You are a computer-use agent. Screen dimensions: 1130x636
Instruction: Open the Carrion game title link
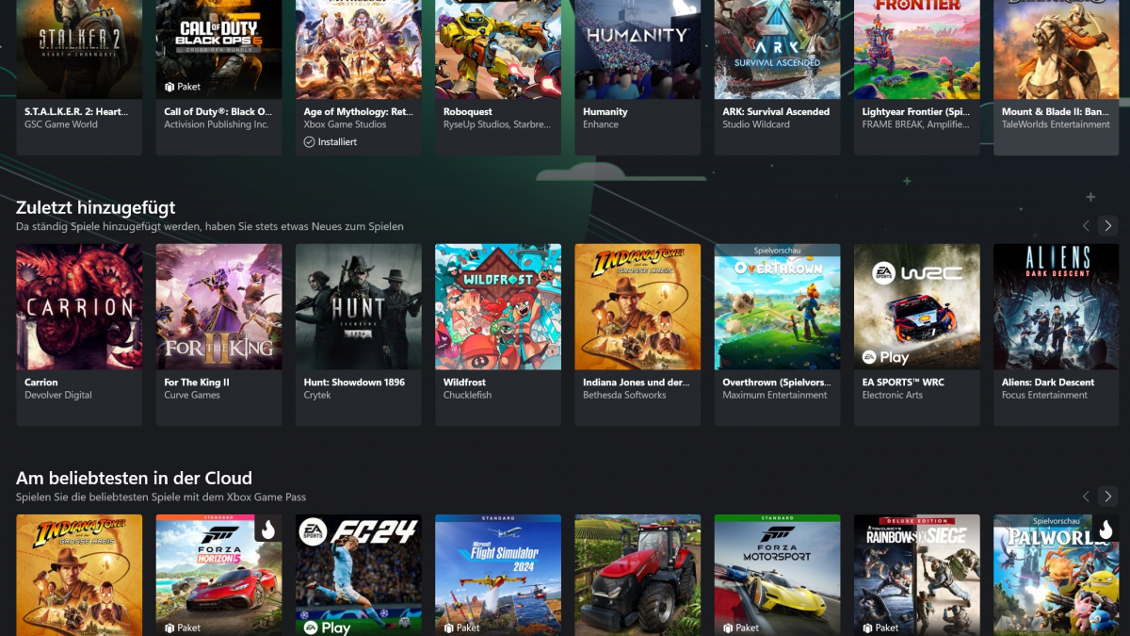click(x=41, y=383)
